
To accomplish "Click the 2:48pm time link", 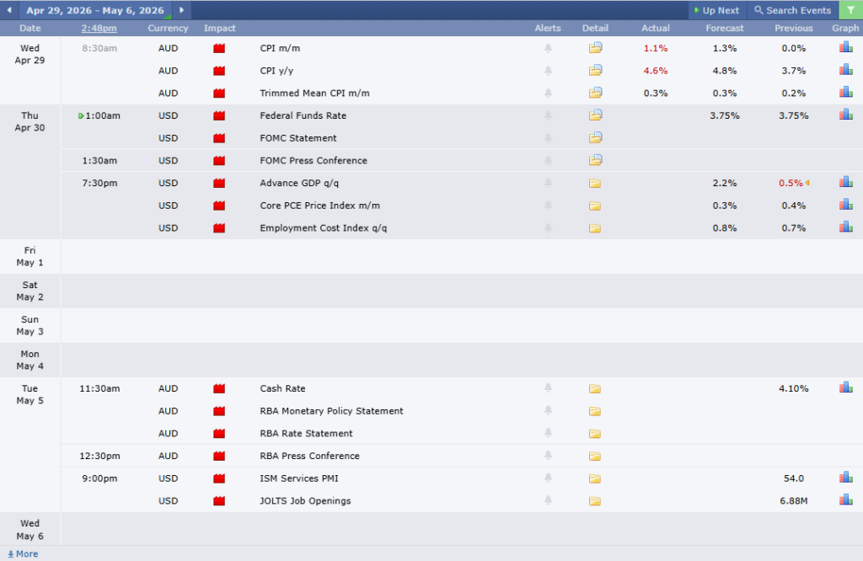I will coord(99,29).
